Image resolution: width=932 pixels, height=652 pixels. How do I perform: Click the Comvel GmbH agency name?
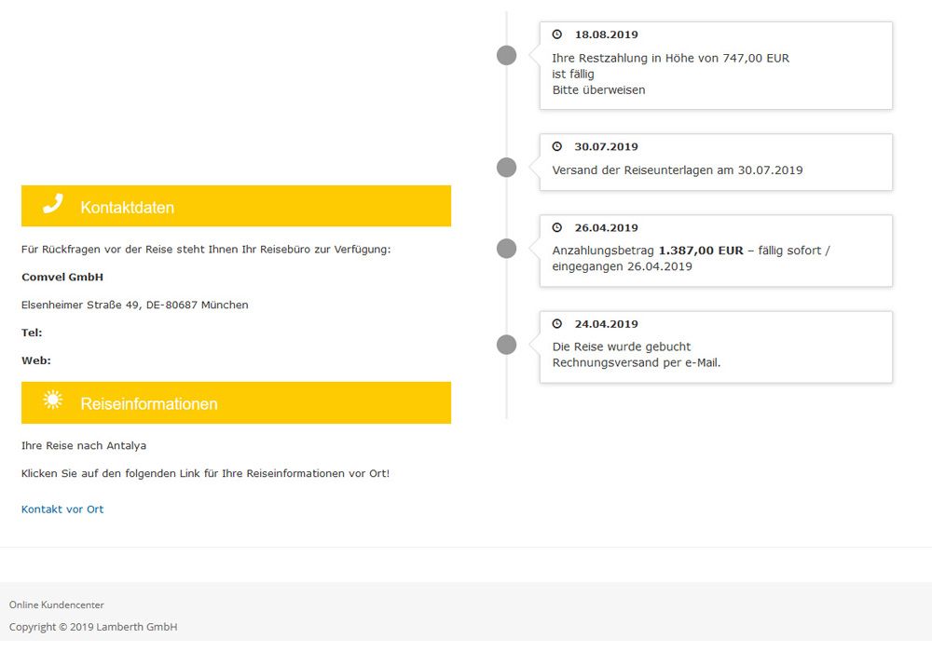[x=62, y=278]
